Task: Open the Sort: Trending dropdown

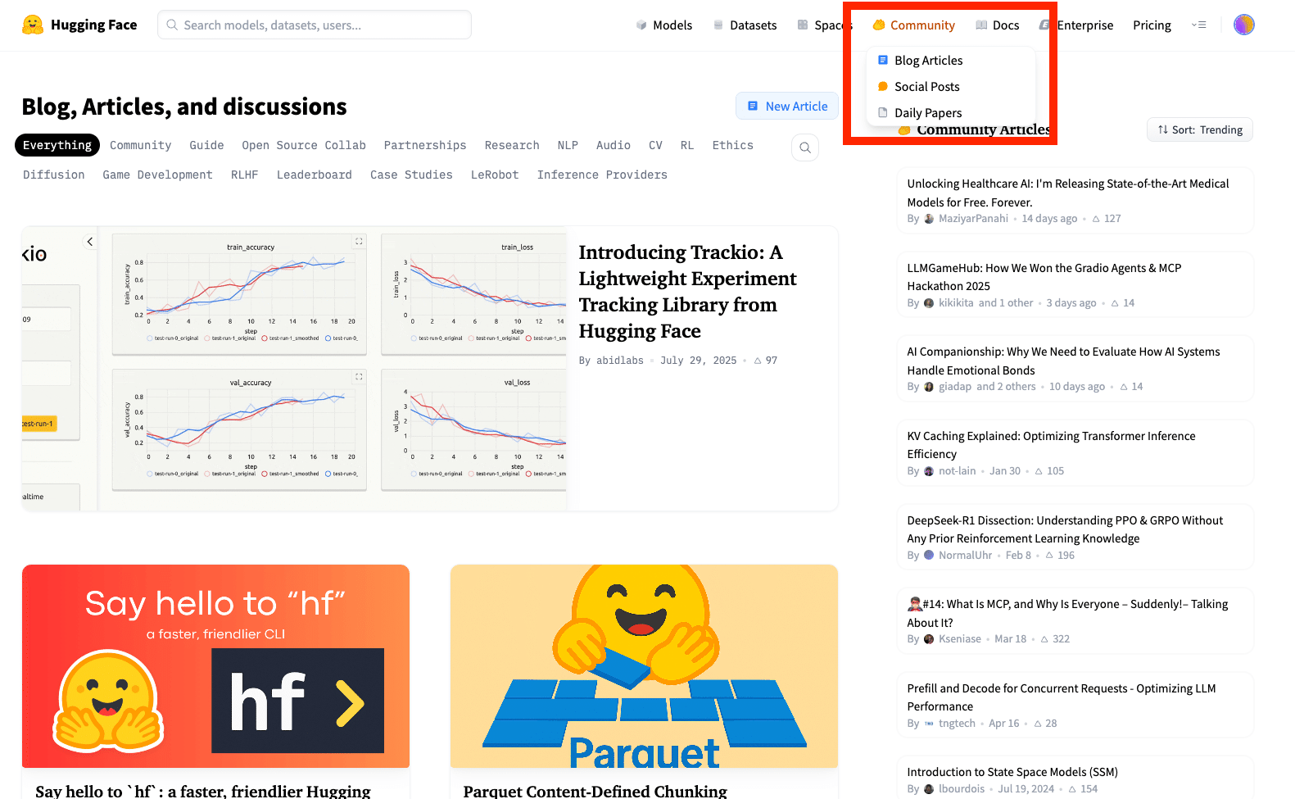Action: [1199, 129]
